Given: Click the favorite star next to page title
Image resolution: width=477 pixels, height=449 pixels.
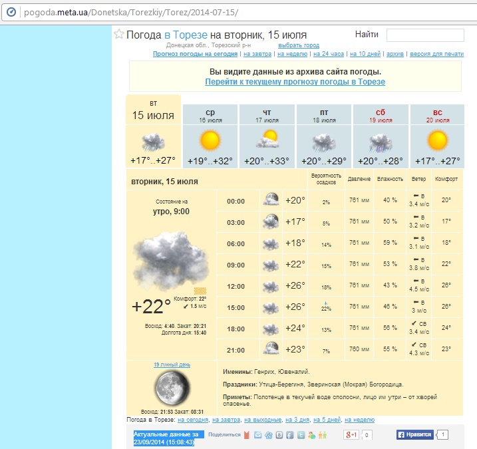Looking at the screenshot, I should tap(119, 34).
